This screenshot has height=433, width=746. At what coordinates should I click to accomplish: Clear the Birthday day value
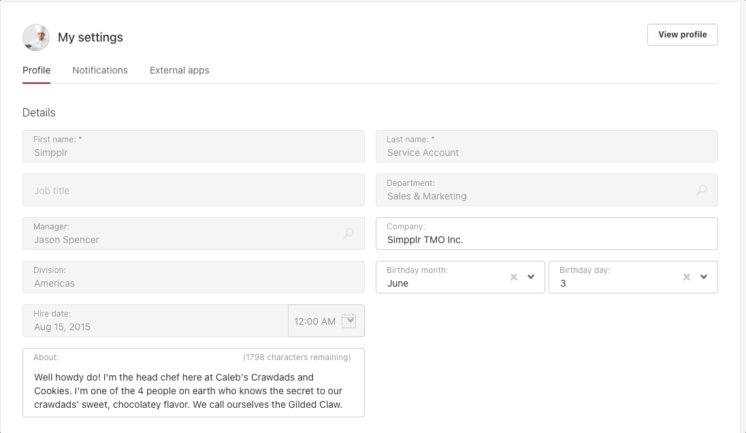[687, 277]
